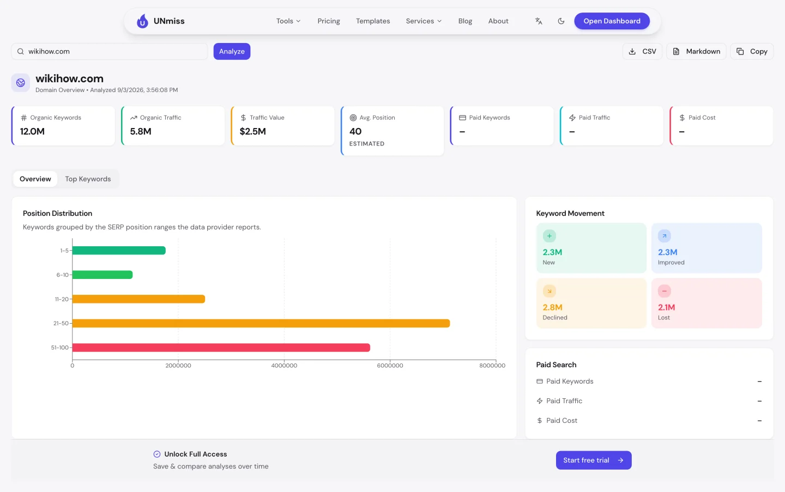This screenshot has height=492, width=785.
Task: Click the Keyword Movement heading
Action: [570, 214]
